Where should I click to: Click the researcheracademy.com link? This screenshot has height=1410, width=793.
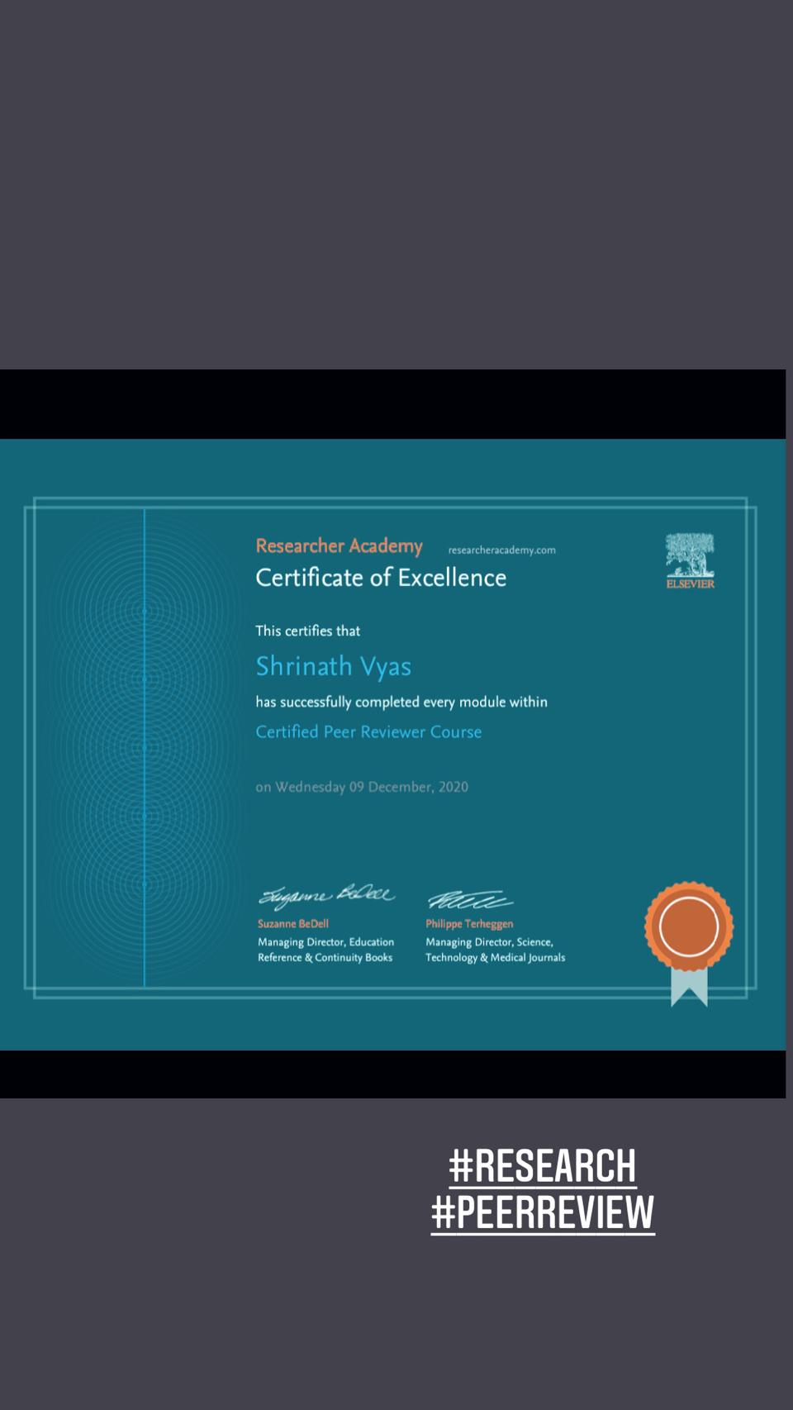pos(501,550)
